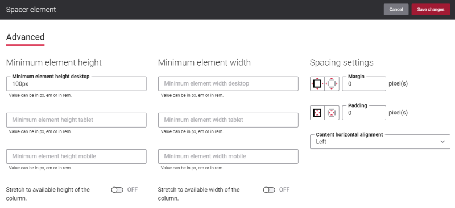
Task: Select the uniform padding (all sides) icon
Action: click(x=317, y=113)
